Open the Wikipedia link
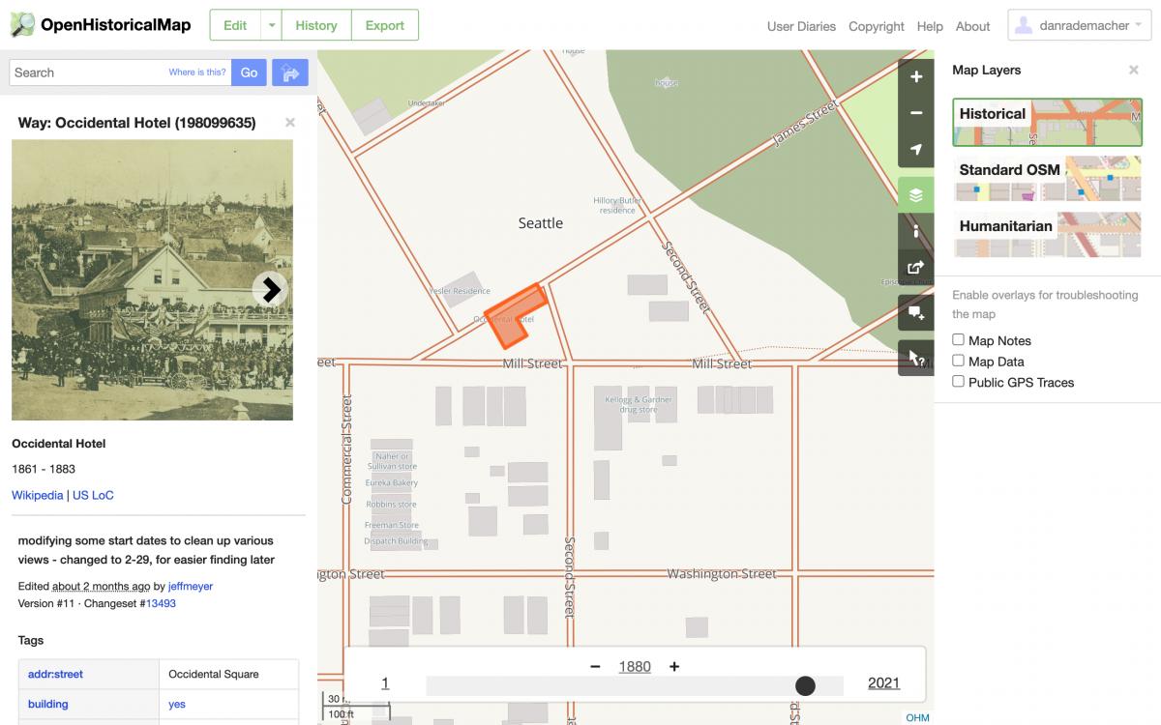 tap(37, 495)
